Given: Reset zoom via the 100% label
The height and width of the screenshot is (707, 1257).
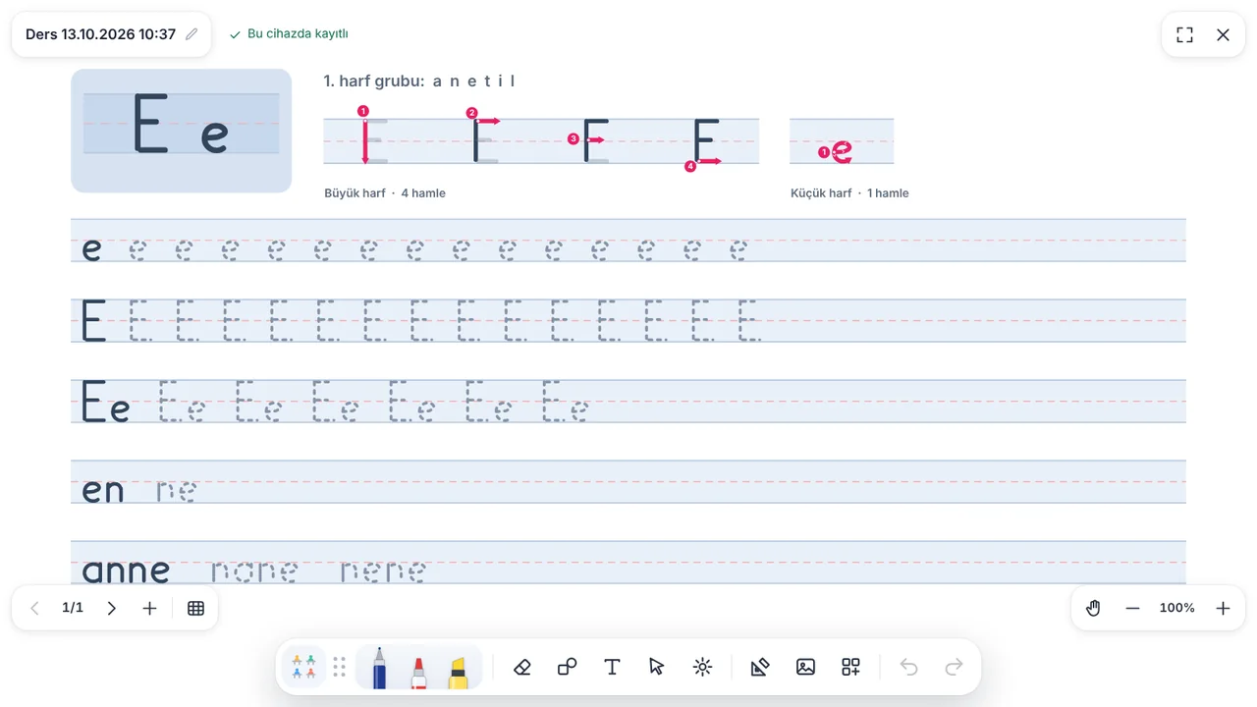Looking at the screenshot, I should [x=1177, y=608].
